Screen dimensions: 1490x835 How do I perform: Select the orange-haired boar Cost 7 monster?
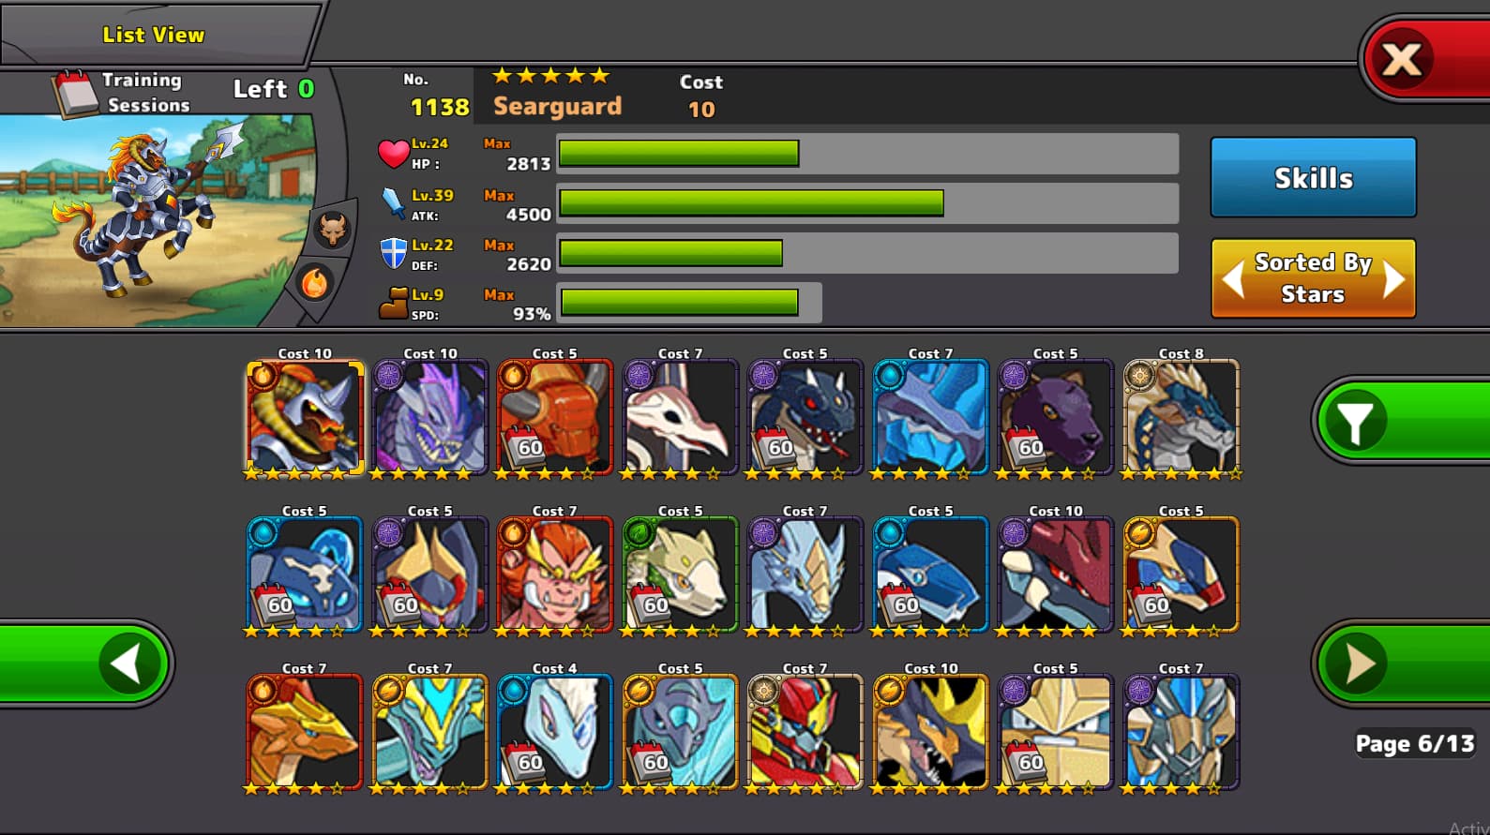pos(555,575)
